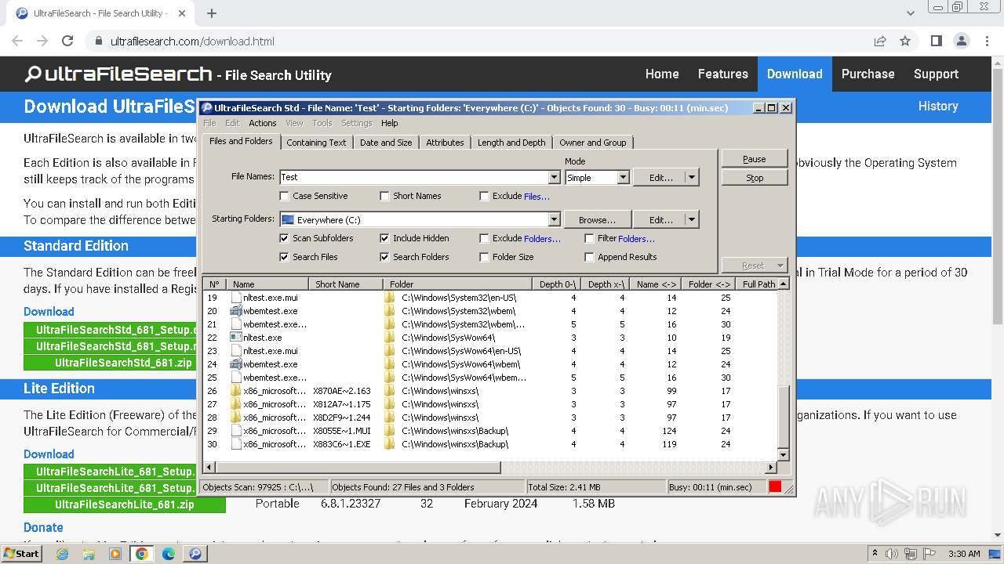
Task: Click the nltest.exe icon in row 22
Action: (236, 338)
